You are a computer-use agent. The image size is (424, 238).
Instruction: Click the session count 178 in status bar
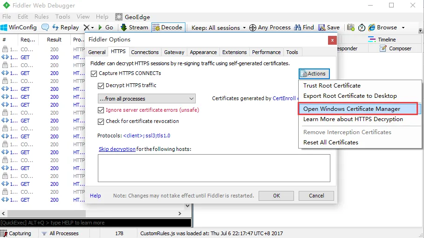(x=119, y=233)
